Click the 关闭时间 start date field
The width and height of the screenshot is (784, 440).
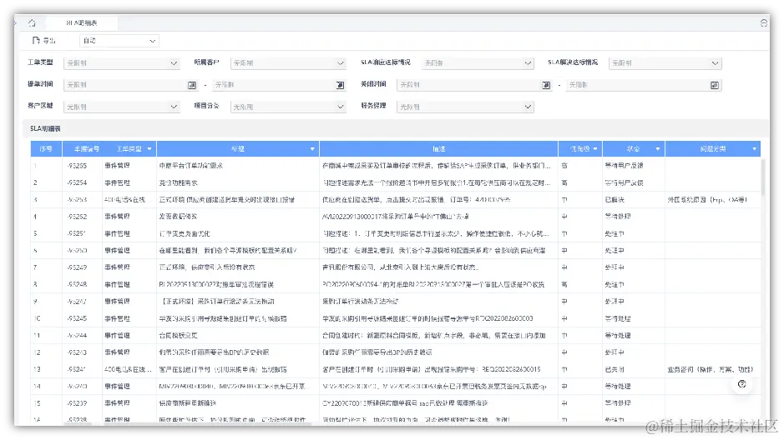(x=475, y=85)
